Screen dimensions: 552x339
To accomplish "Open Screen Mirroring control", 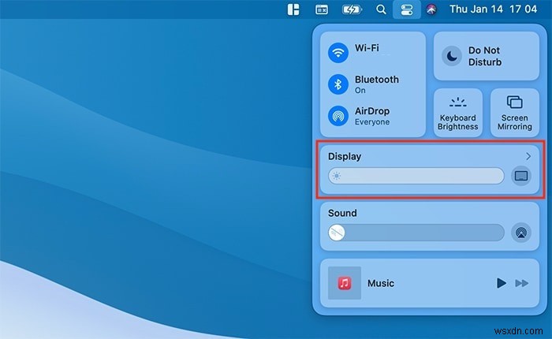I will pos(514,113).
